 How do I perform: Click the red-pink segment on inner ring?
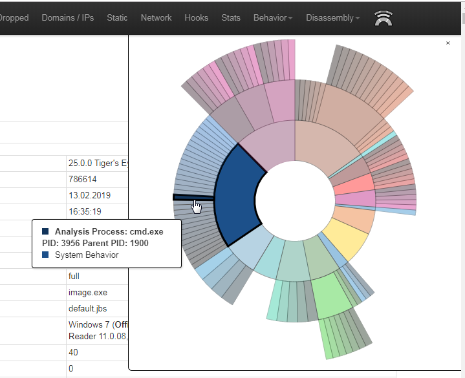354,184
